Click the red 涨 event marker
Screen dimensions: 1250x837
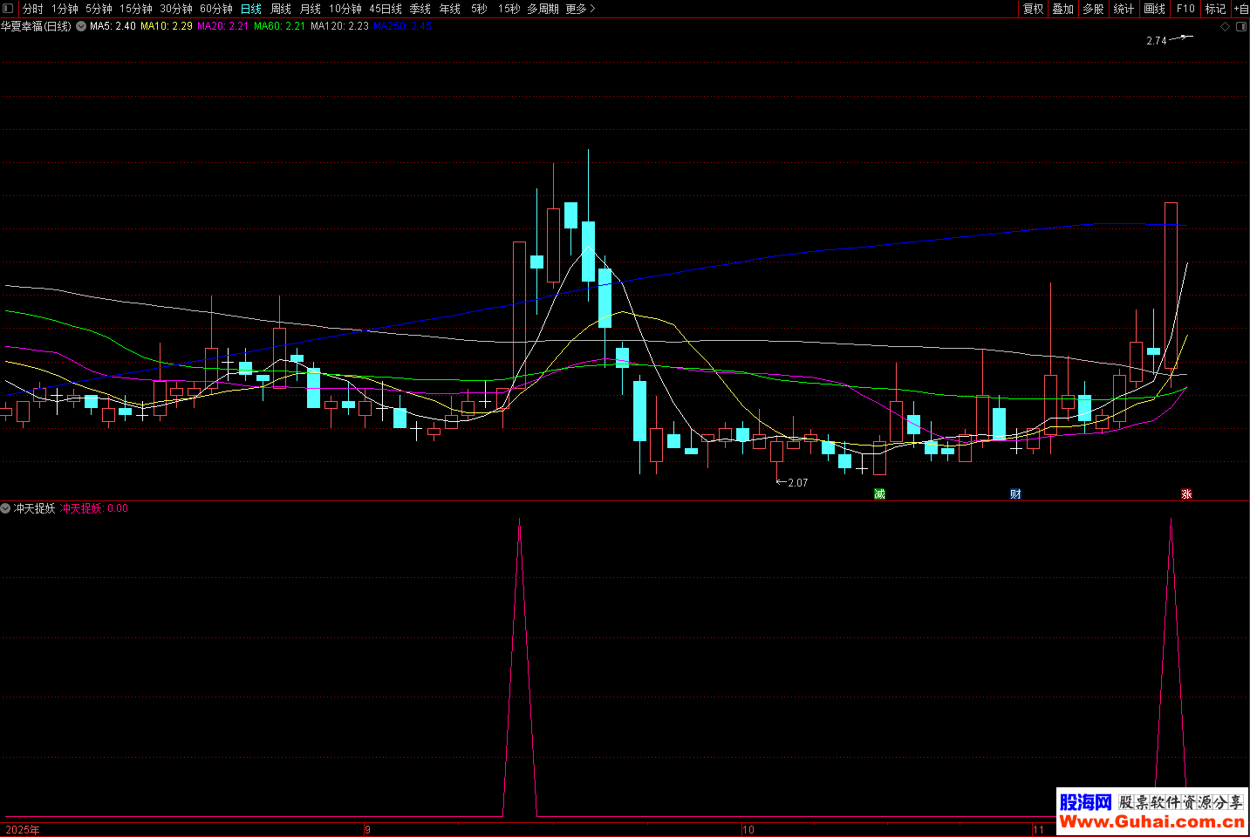coord(1186,494)
